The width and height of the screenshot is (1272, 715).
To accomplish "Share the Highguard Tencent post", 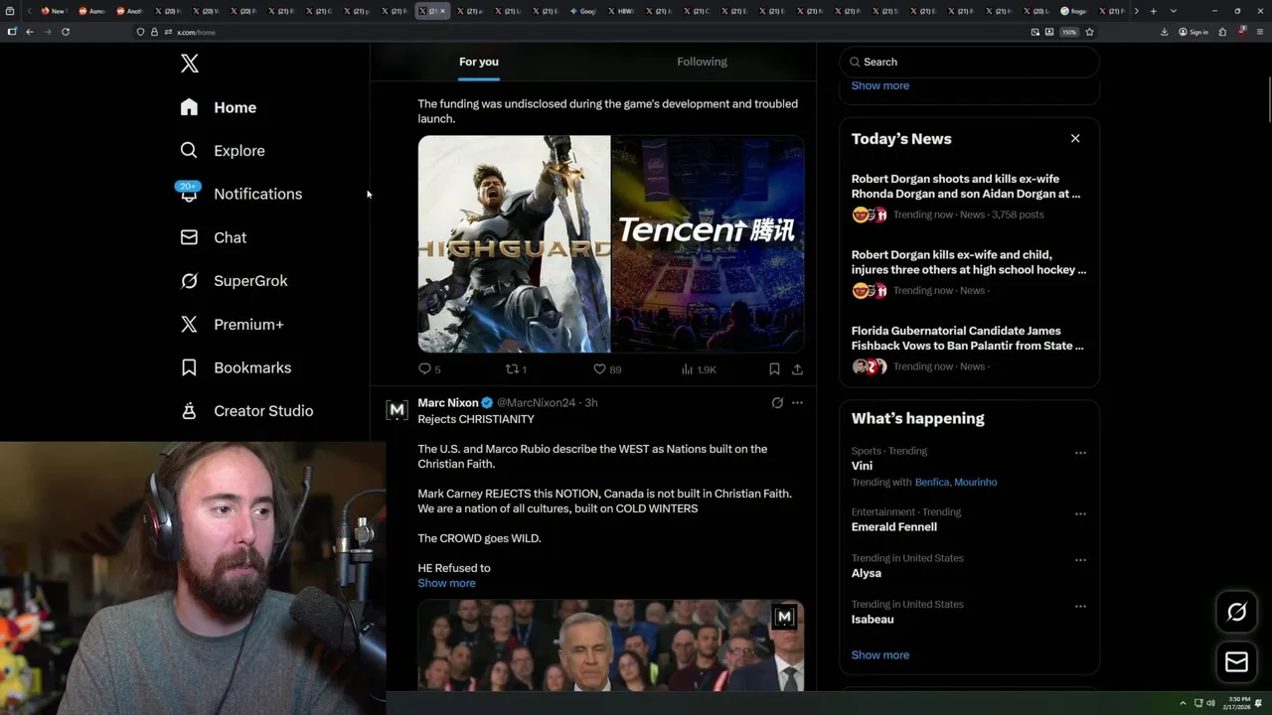I will (797, 369).
